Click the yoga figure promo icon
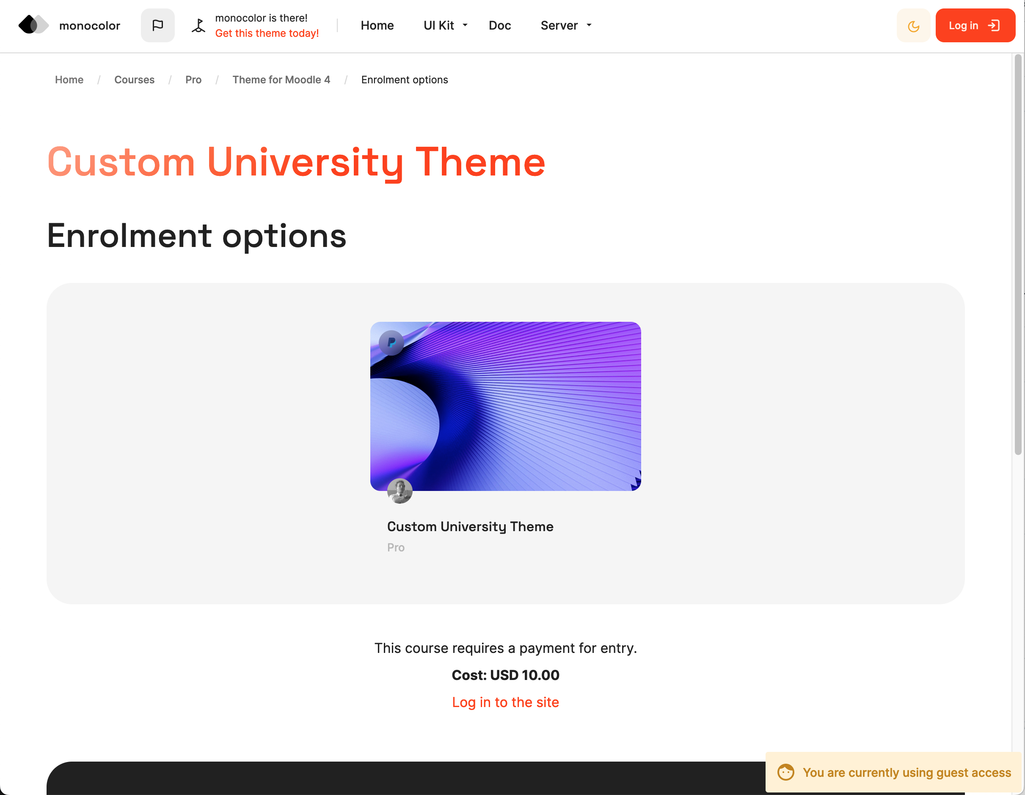 (x=198, y=25)
